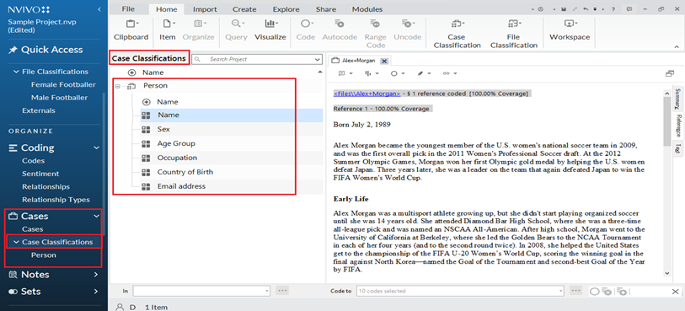This screenshot has height=311, width=685.
Task: Open the Help question mark icon
Action: point(613,9)
